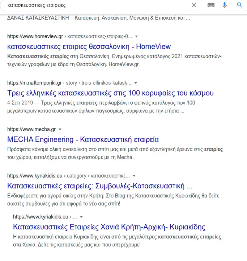
Task: Open the mecha.gr result dropdown arrow
Action: click(x=60, y=129)
